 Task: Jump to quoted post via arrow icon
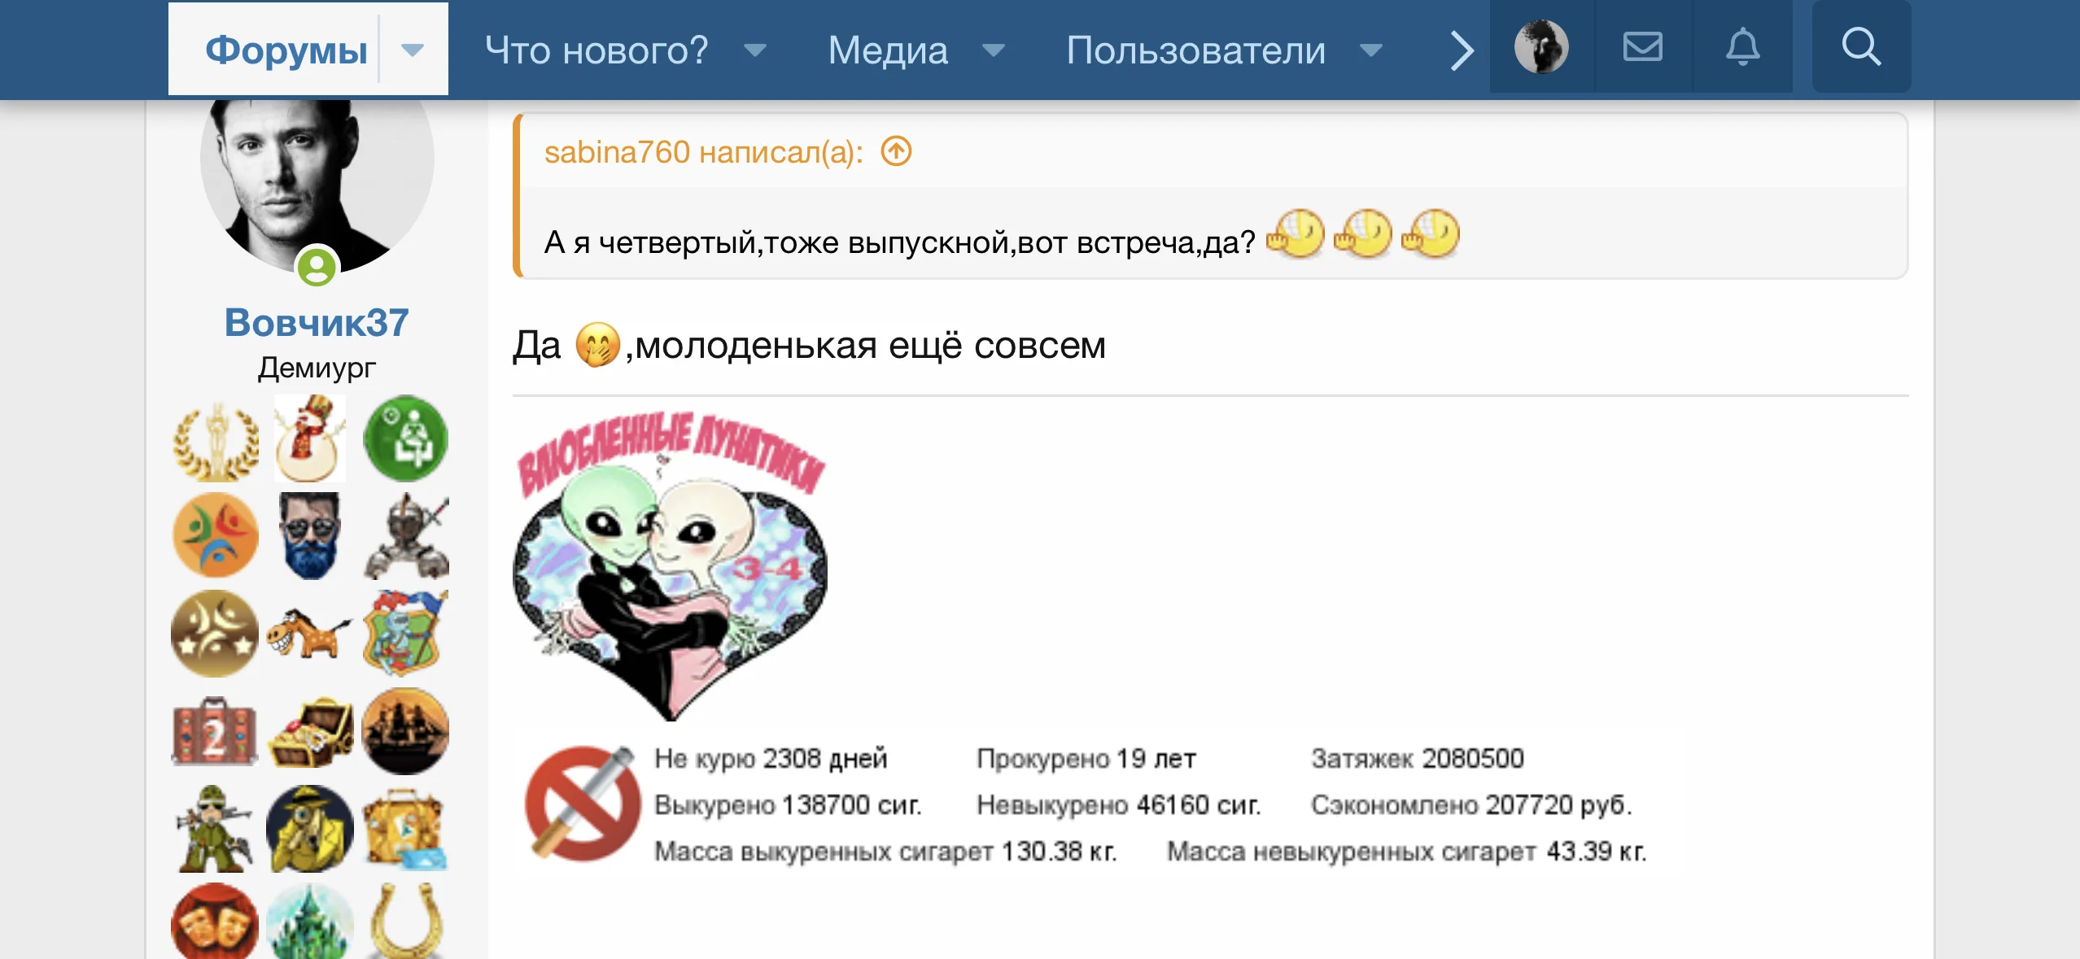(x=896, y=151)
